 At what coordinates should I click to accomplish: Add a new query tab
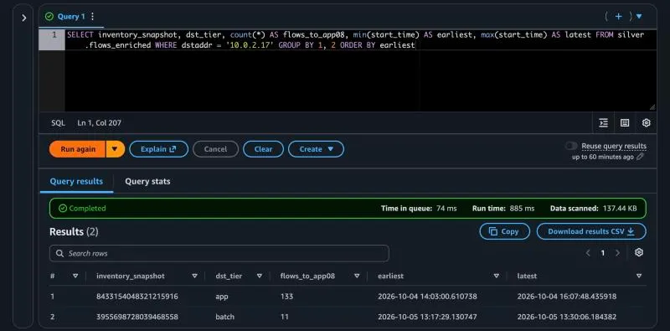click(x=618, y=16)
